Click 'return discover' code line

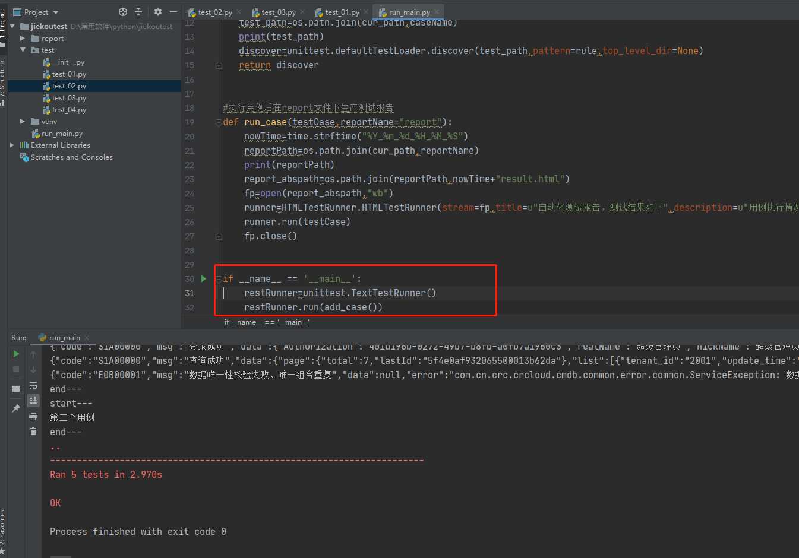click(279, 65)
